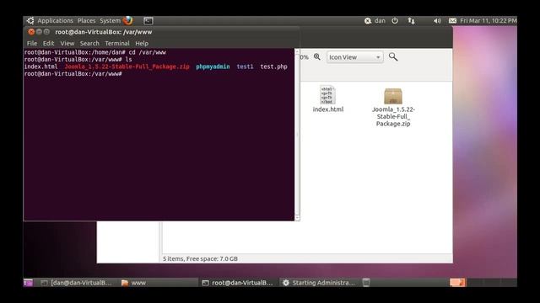Open the Places menu in top panel

pyautogui.click(x=86, y=20)
